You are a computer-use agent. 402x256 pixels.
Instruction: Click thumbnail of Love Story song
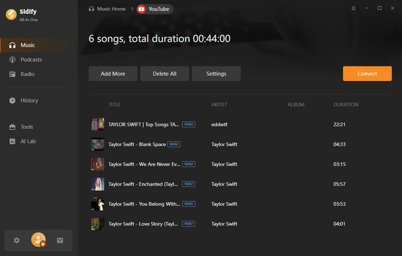point(98,224)
